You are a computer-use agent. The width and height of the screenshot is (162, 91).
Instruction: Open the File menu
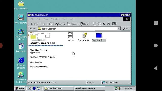point(32,19)
